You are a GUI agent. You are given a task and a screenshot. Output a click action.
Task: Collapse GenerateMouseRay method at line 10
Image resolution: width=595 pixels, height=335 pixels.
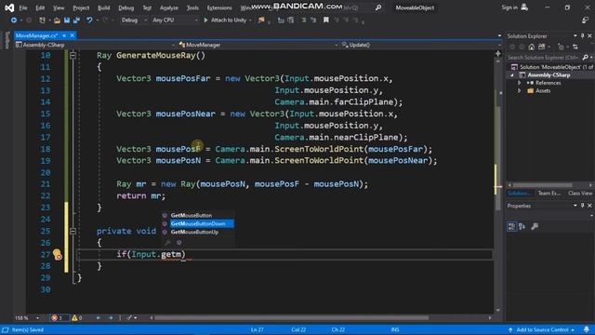[73, 56]
